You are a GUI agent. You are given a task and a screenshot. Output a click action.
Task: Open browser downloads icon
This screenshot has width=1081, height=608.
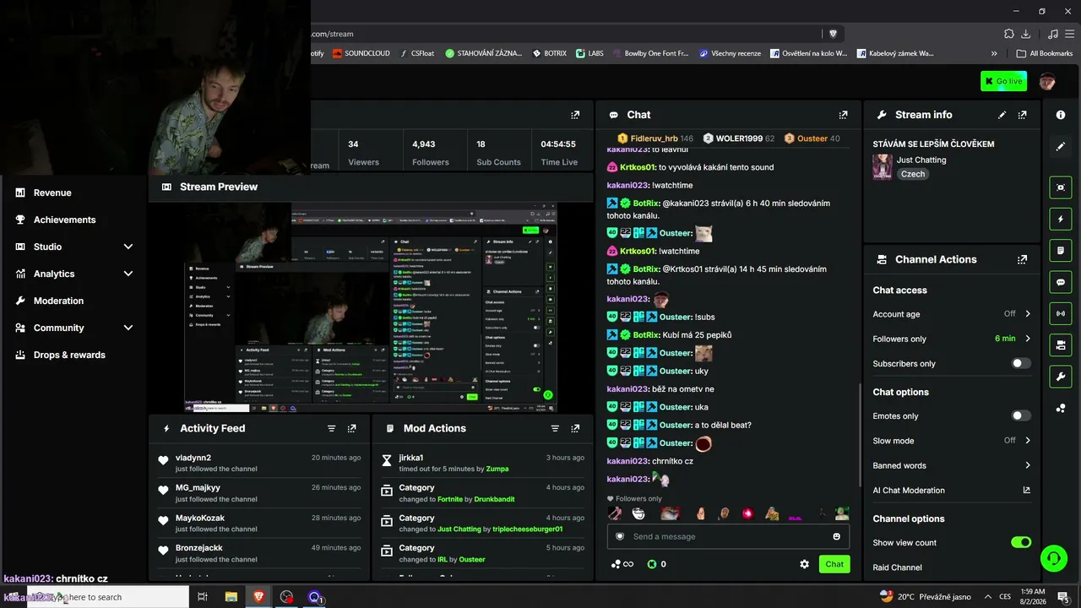(x=1025, y=34)
